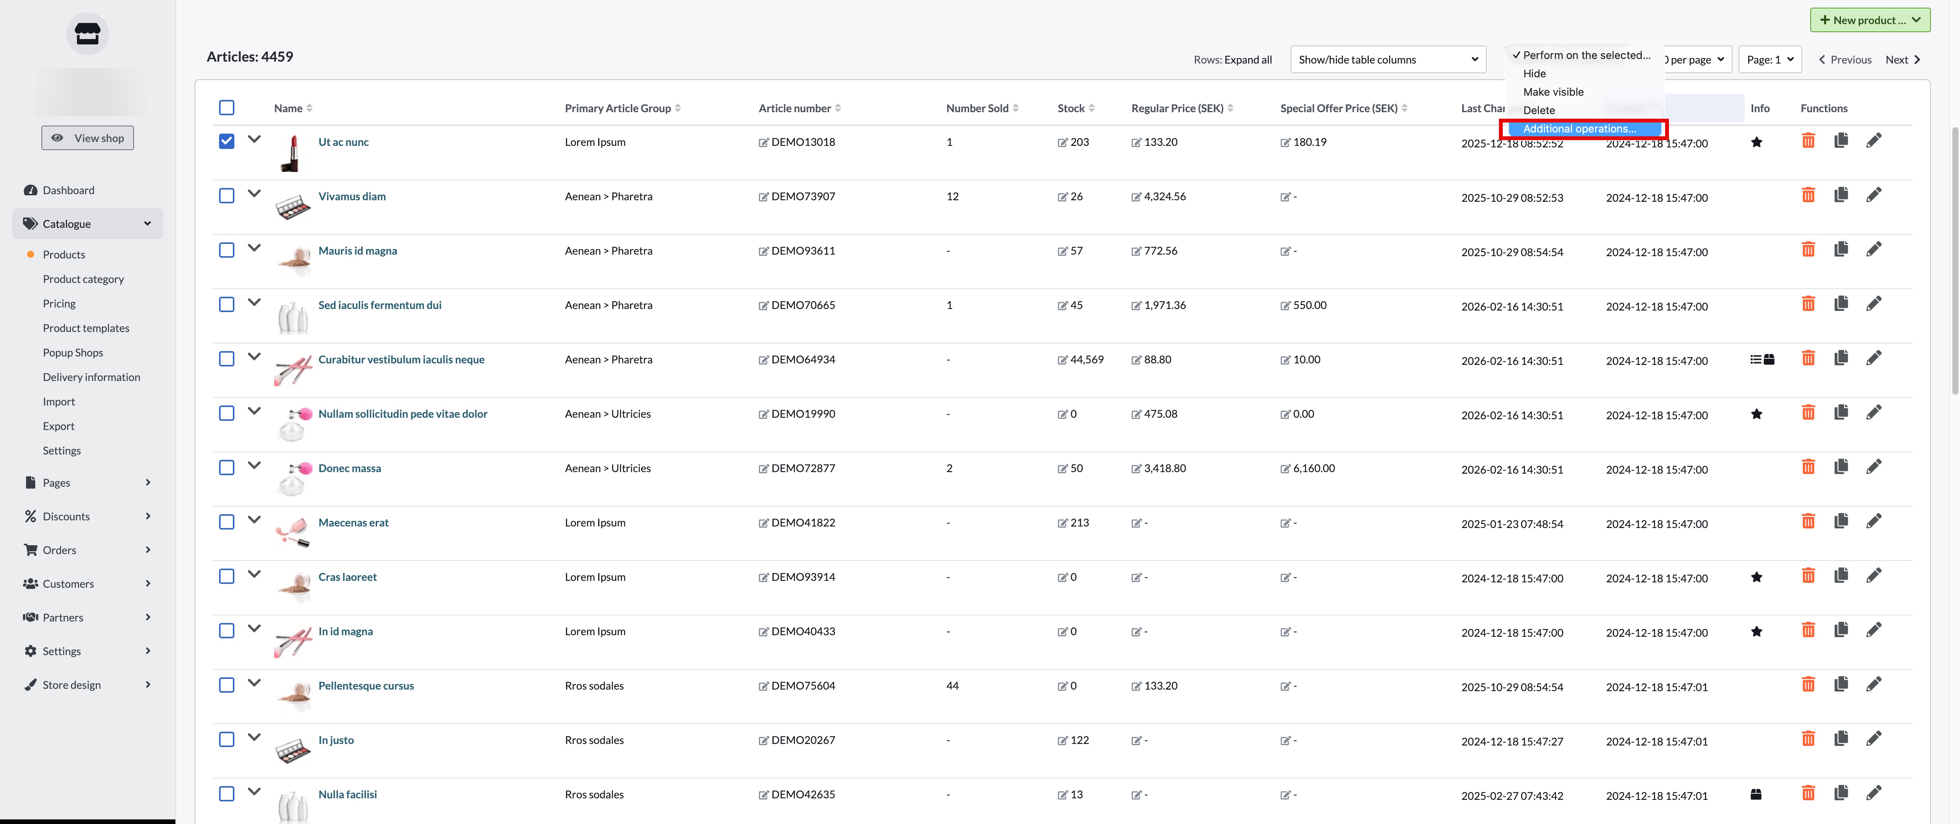The width and height of the screenshot is (1960, 824).
Task: Click edit icon beside article number DEMO73907
Action: pyautogui.click(x=763, y=197)
